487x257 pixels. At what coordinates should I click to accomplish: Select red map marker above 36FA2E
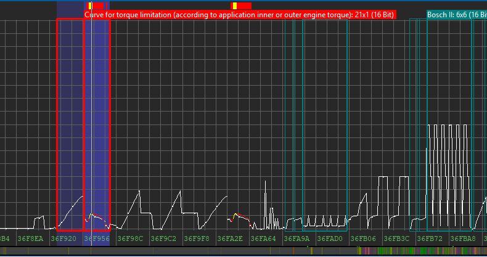(241, 6)
